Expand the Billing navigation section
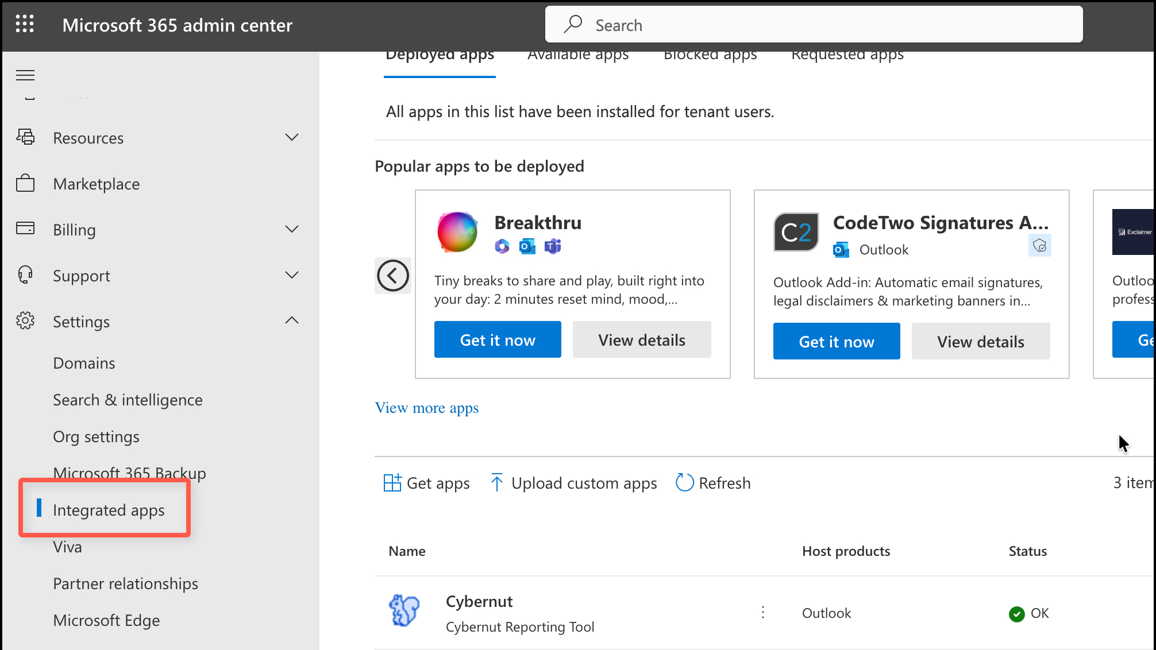 (x=292, y=229)
